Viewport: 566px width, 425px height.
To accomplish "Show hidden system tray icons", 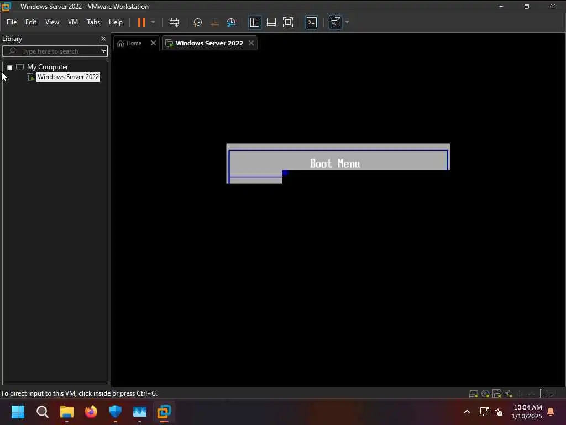I will click(467, 412).
